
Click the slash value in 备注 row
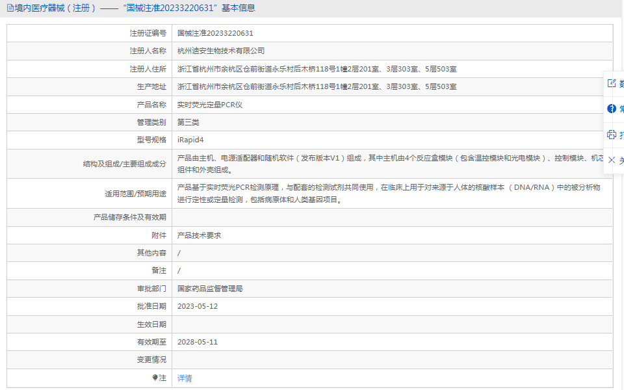click(179, 270)
